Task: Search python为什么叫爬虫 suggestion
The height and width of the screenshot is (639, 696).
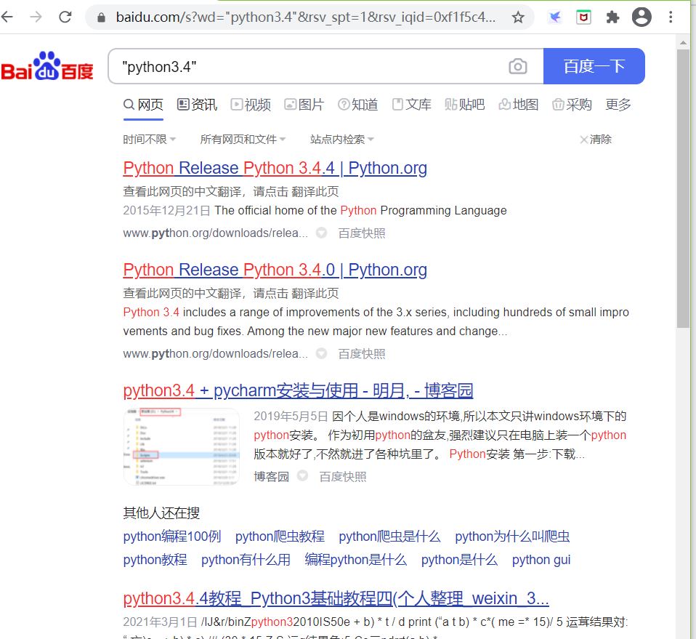Action: (x=512, y=536)
